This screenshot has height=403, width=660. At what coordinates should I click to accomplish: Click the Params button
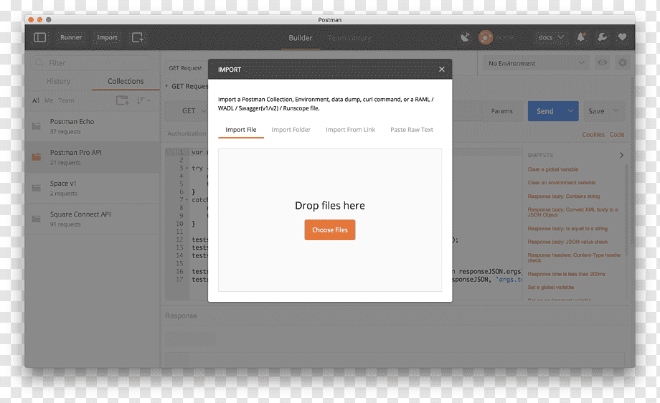501,111
